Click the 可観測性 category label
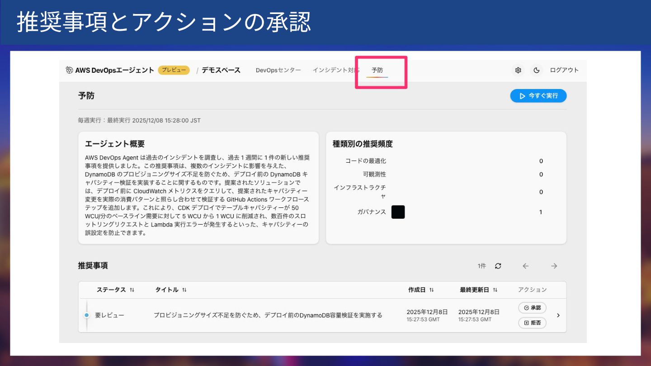This screenshot has height=366, width=651. click(x=374, y=174)
